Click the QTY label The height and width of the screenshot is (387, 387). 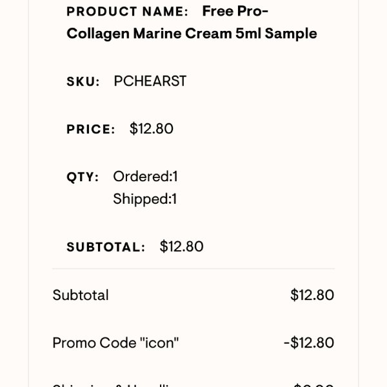point(83,177)
